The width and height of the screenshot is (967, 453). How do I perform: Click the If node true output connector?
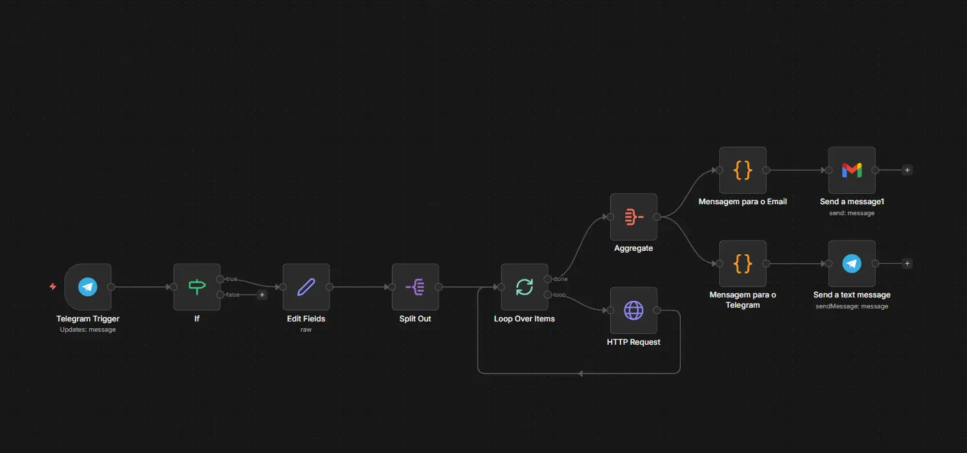pyautogui.click(x=220, y=279)
